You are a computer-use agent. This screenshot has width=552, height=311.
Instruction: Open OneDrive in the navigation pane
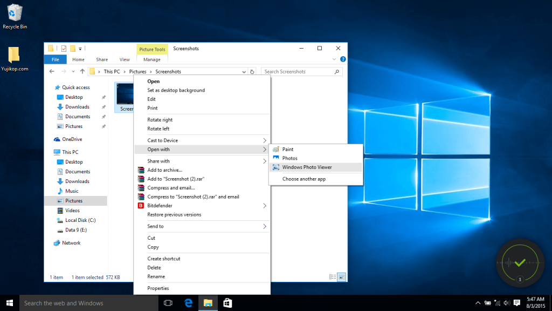pyautogui.click(x=72, y=139)
